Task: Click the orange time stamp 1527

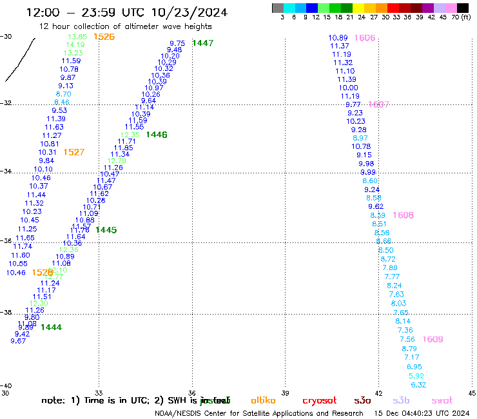Action: point(74,152)
